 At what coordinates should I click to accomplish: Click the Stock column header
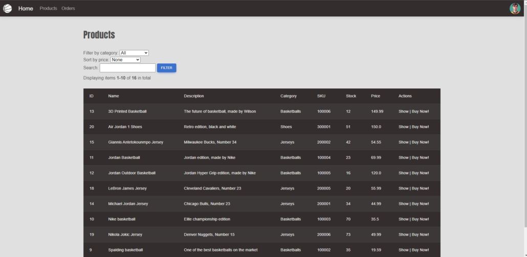351,96
